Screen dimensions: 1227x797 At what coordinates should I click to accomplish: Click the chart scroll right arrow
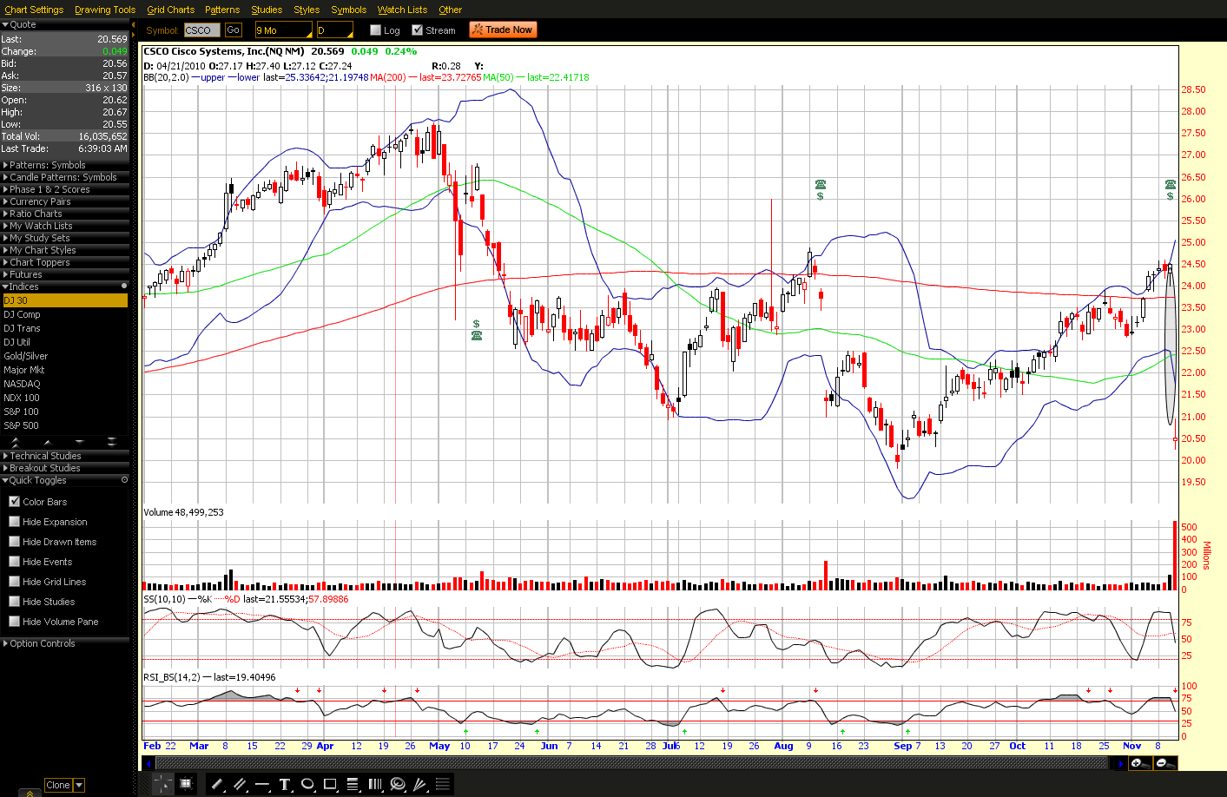coord(1121,763)
